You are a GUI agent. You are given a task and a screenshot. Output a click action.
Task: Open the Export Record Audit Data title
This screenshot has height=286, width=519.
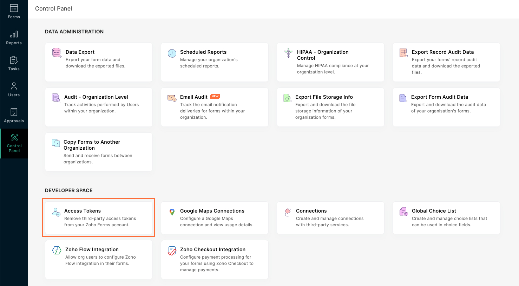[x=442, y=52]
